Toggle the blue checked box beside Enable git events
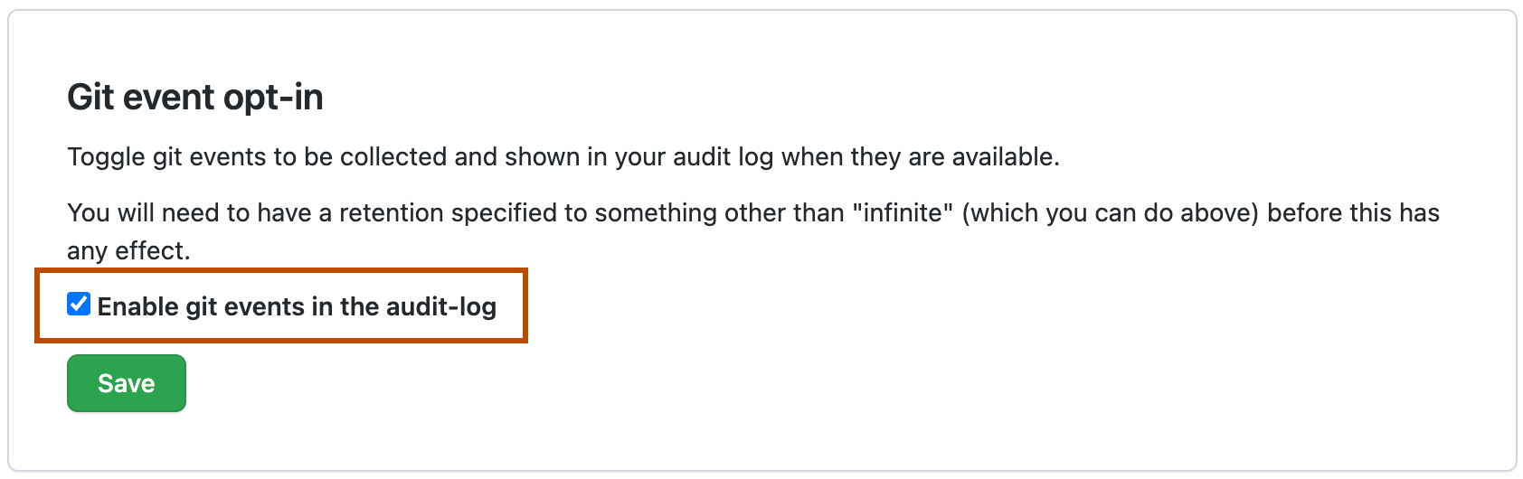Image resolution: width=1523 pixels, height=479 pixels. [x=79, y=305]
